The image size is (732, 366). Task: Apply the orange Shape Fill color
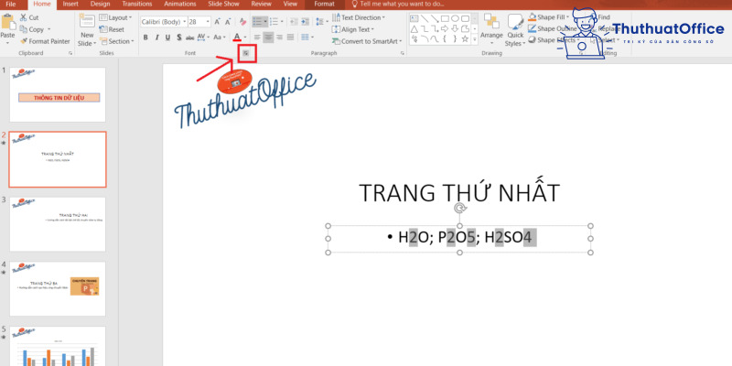(x=533, y=17)
